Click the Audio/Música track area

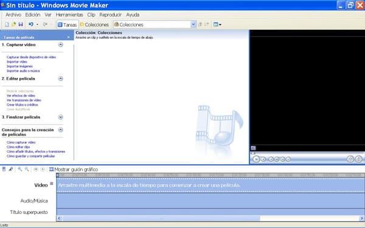(210, 201)
